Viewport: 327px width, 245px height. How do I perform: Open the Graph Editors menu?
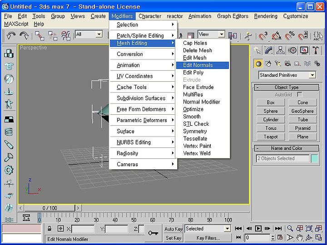(x=233, y=16)
